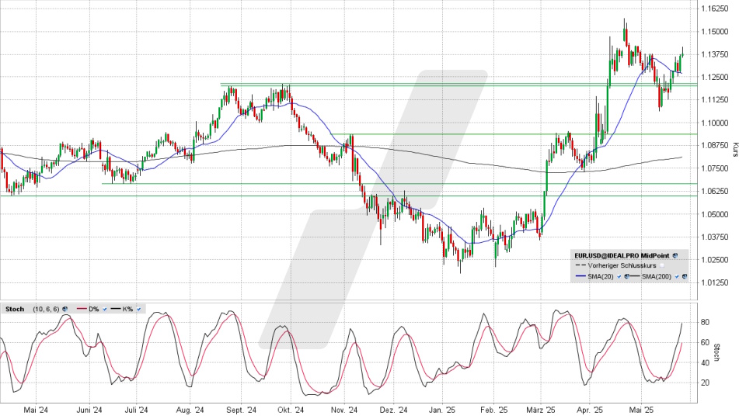This screenshot has height=419, width=746.
Task: Click the 1.11250 price axis label
Action: [715, 100]
